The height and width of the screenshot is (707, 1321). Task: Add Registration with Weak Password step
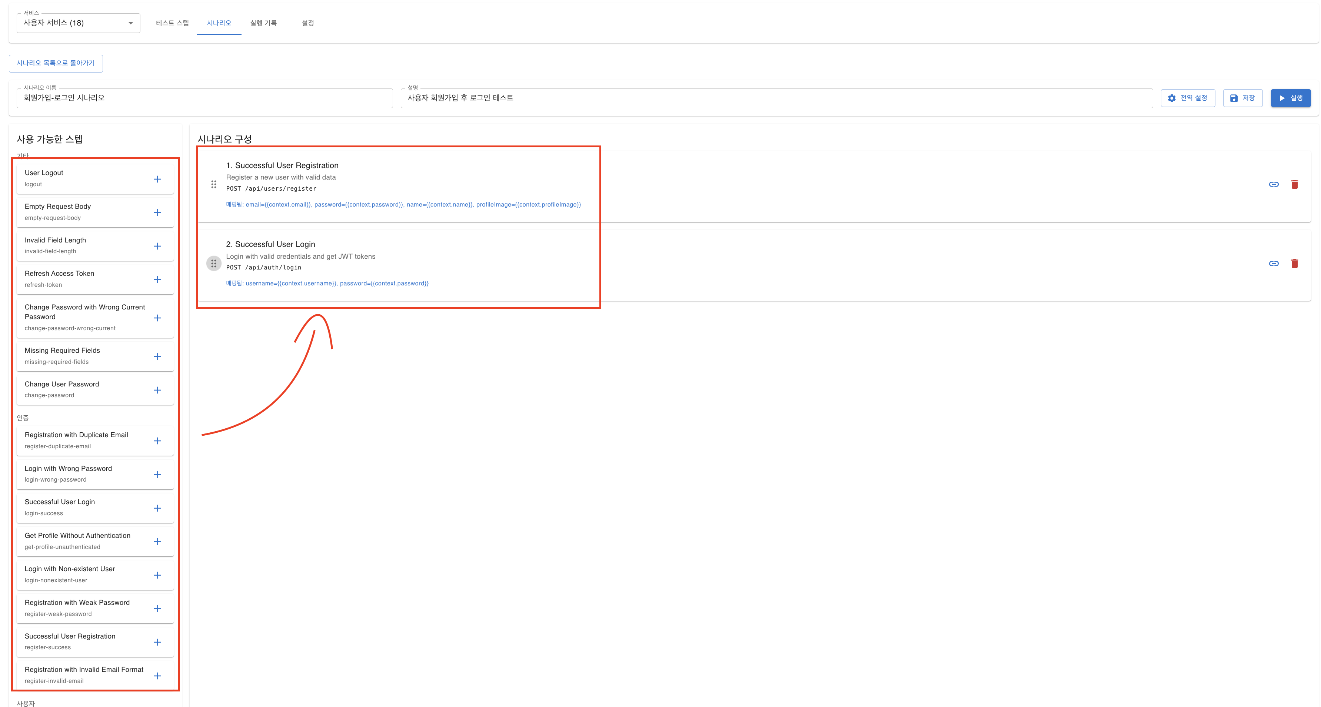[x=157, y=609]
